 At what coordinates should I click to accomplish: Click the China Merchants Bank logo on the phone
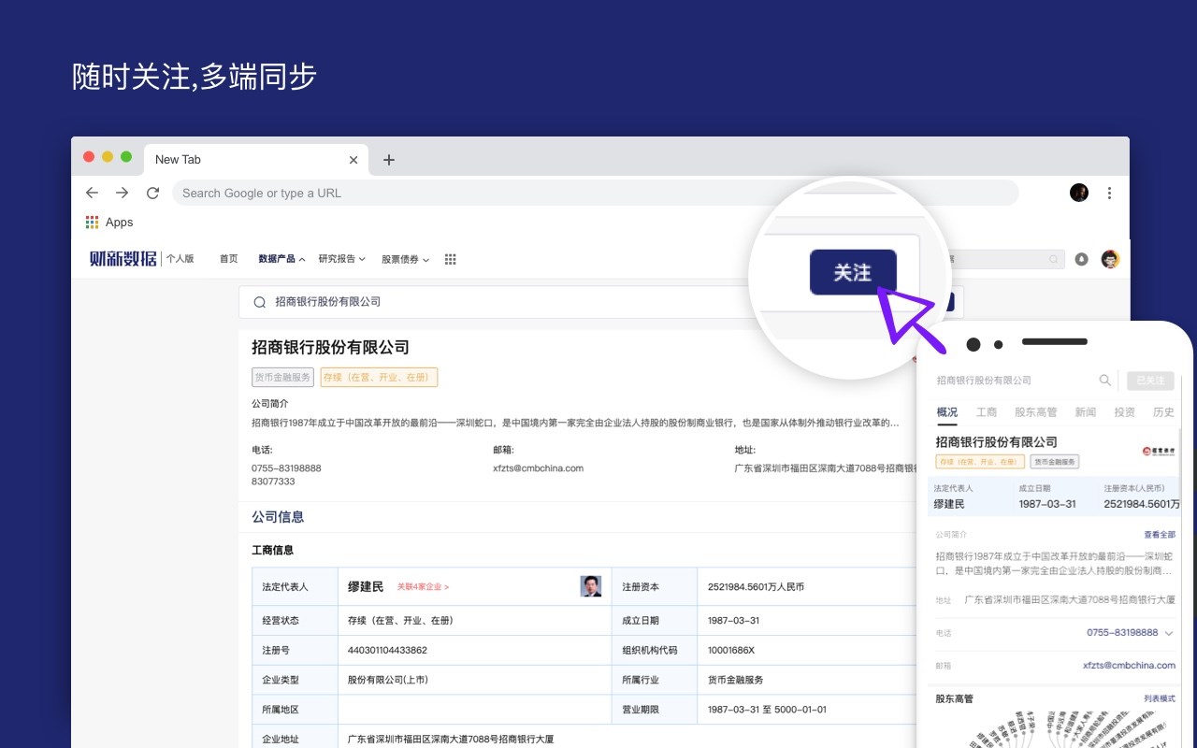pyautogui.click(x=1159, y=451)
